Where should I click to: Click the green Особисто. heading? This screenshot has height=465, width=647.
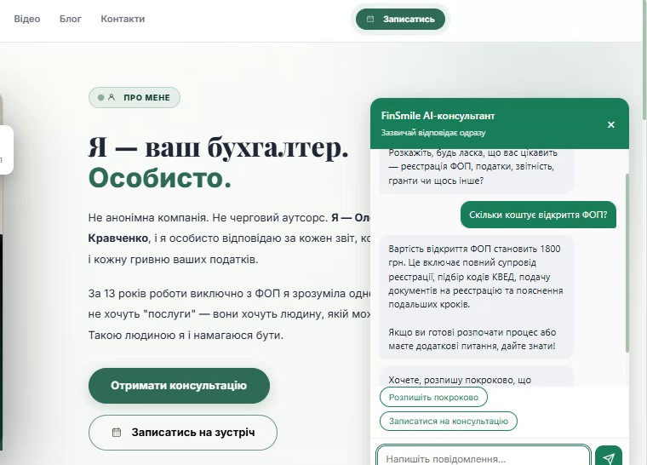[x=160, y=178]
